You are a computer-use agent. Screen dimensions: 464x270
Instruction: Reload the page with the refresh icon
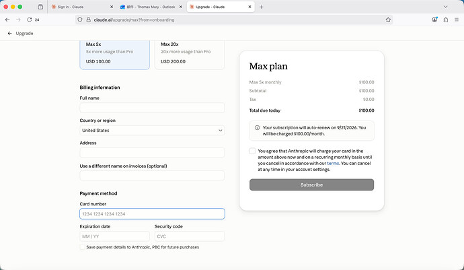30,20
